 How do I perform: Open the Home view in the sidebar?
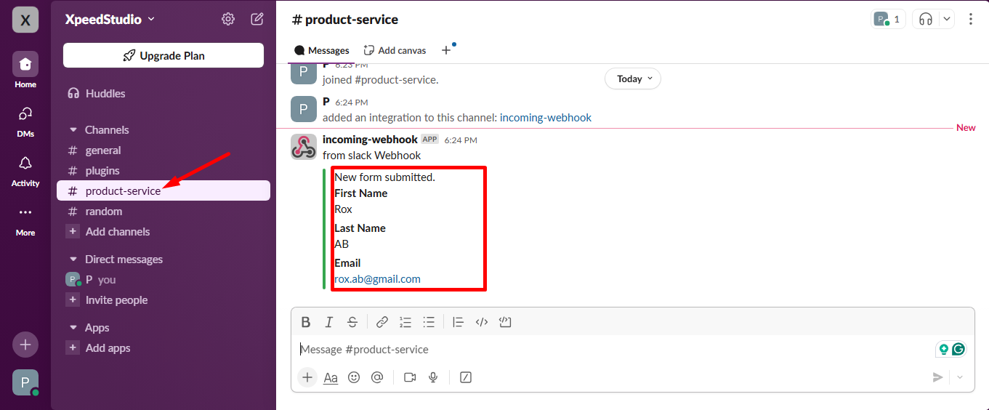[x=25, y=70]
